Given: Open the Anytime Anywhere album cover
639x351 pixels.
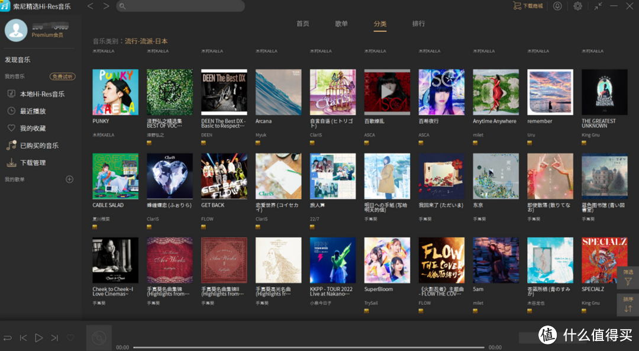Looking at the screenshot, I should point(496,92).
